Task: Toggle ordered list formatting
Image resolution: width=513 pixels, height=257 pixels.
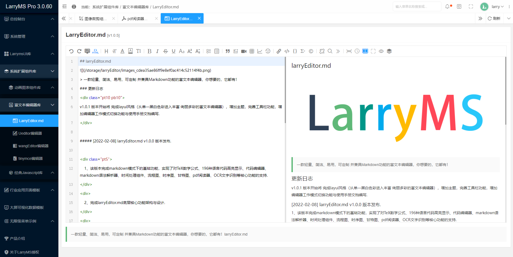Action: point(217,51)
